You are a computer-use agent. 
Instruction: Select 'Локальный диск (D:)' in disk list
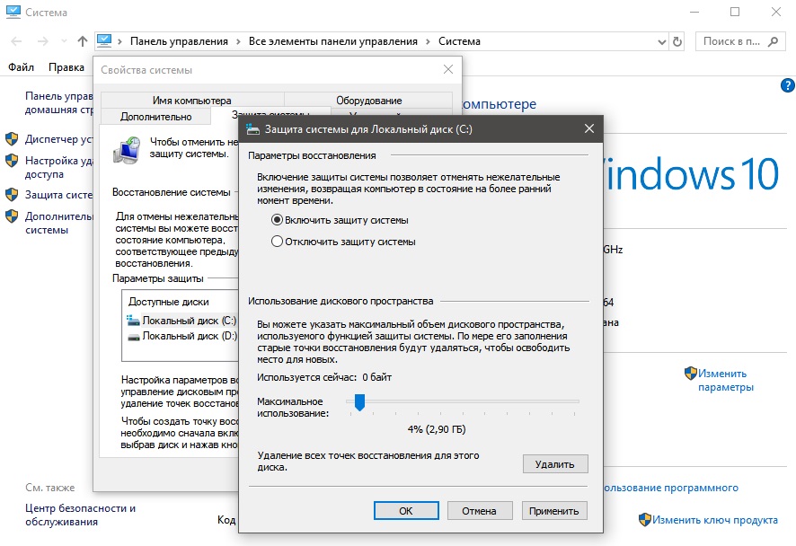(181, 336)
